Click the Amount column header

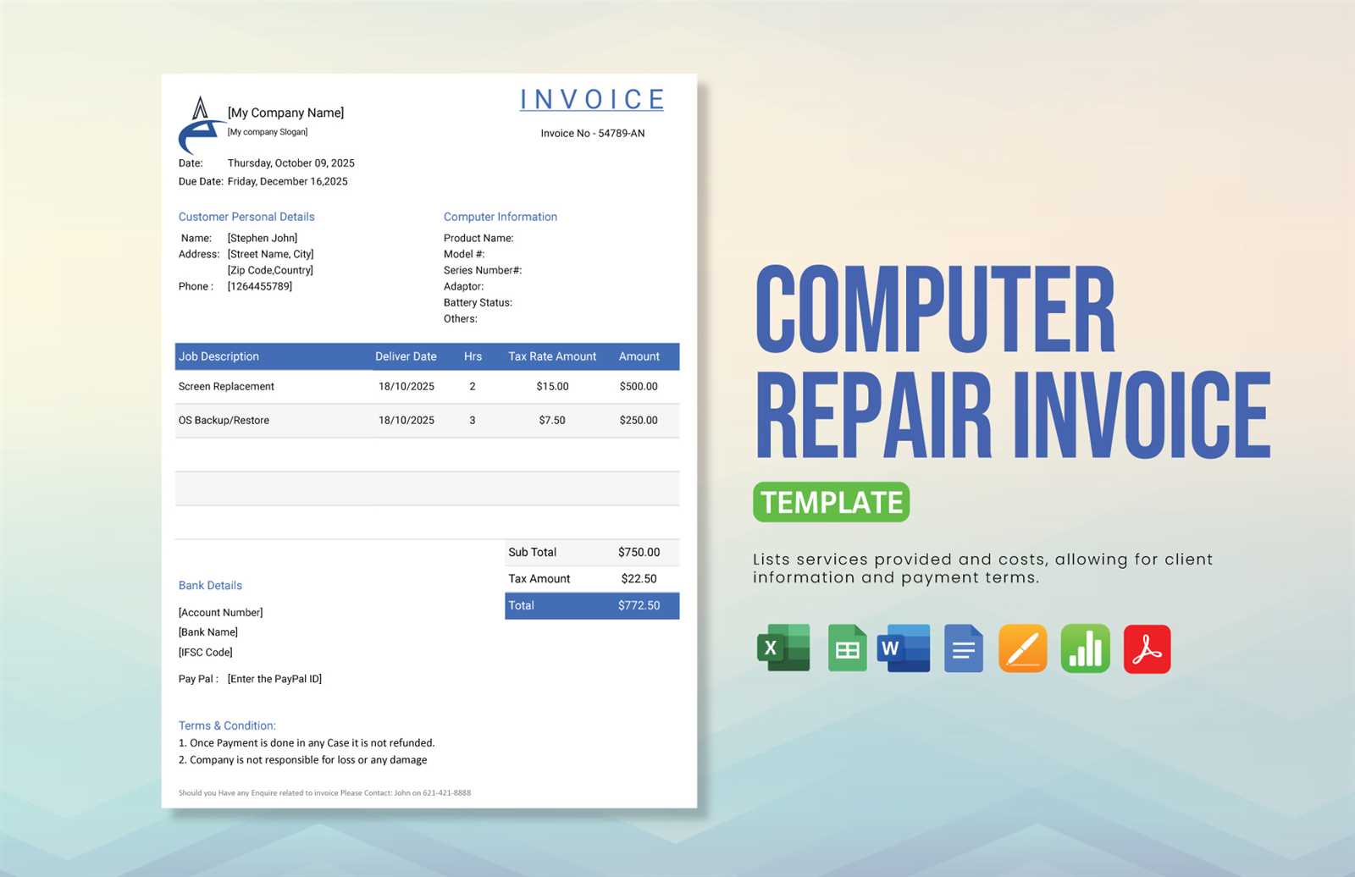pos(639,356)
